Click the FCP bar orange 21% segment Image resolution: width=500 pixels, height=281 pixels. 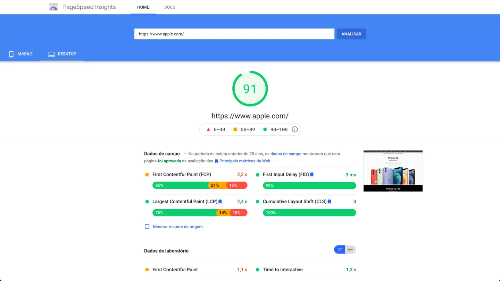pos(217,185)
